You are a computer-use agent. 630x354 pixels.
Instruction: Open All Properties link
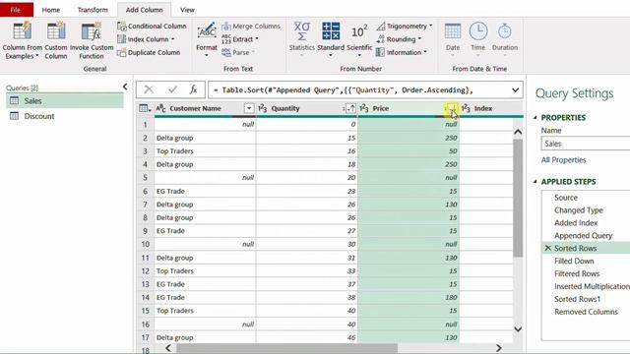tap(563, 160)
